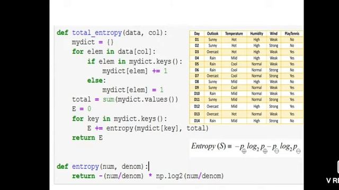
Task: Click the 'def entropy(num, denom):' line
Action: 102,167
